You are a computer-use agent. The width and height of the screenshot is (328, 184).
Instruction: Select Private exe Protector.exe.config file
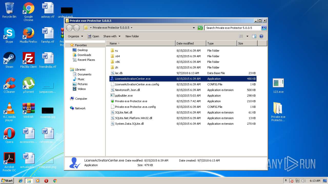click(183, 107)
